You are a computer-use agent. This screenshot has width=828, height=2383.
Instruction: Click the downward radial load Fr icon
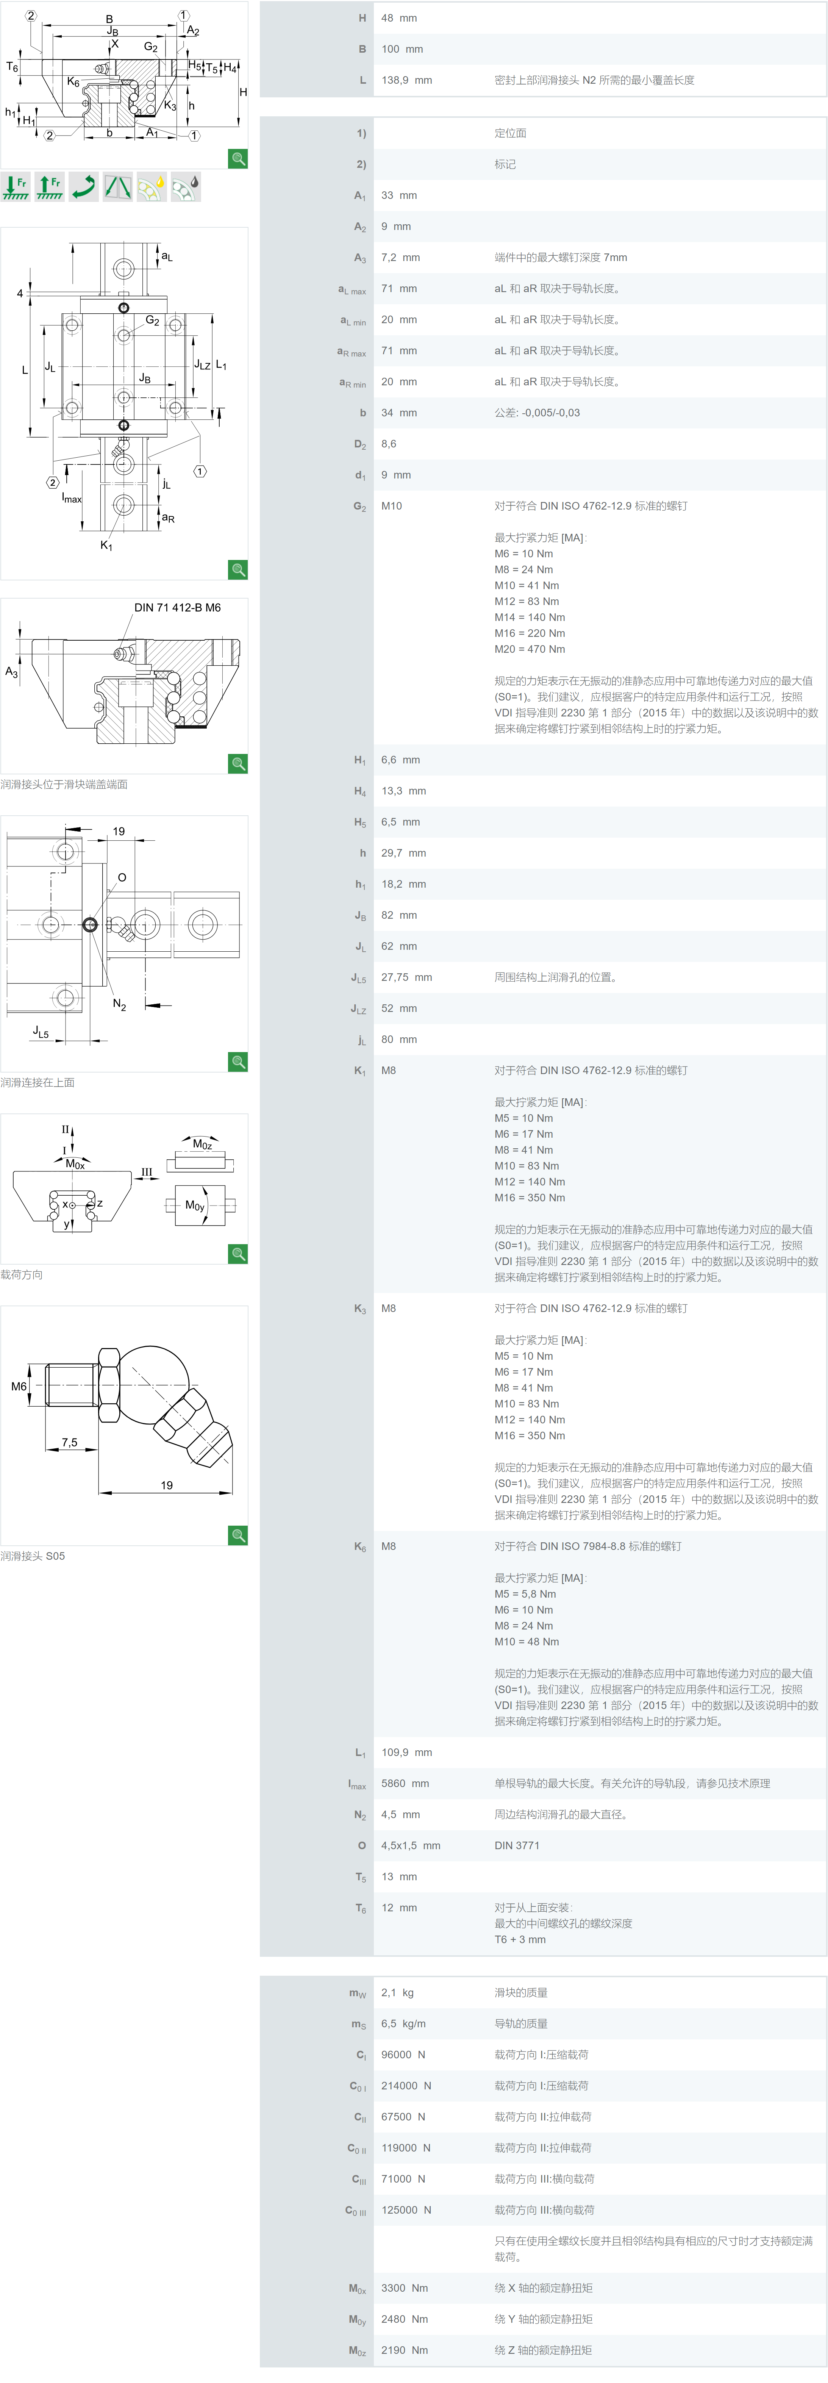coord(17,187)
